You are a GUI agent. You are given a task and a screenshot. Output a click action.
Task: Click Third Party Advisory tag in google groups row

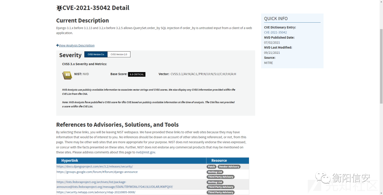(221, 177)
